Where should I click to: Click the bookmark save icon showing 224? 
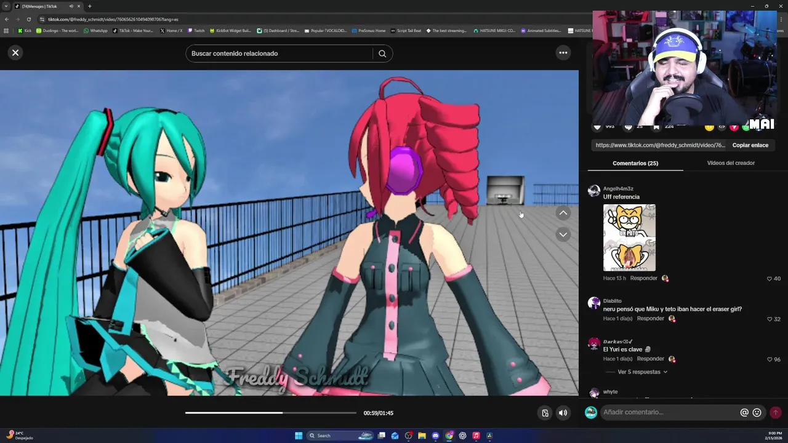[x=656, y=127]
